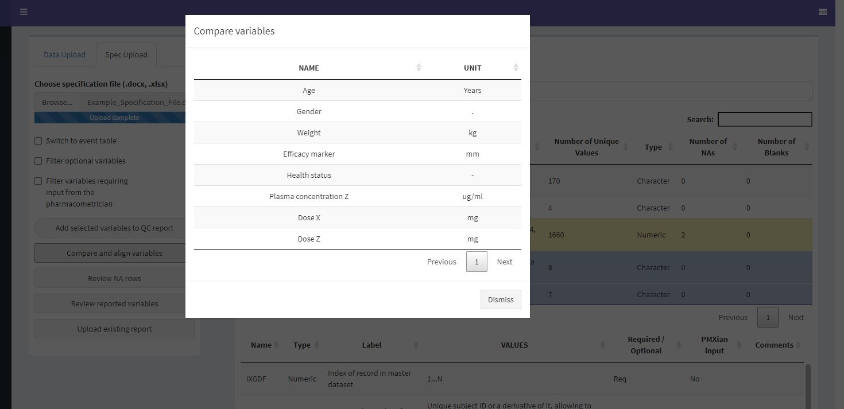Click Next in the dialog pagination
Viewport: 844px width, 409px height.
click(505, 262)
